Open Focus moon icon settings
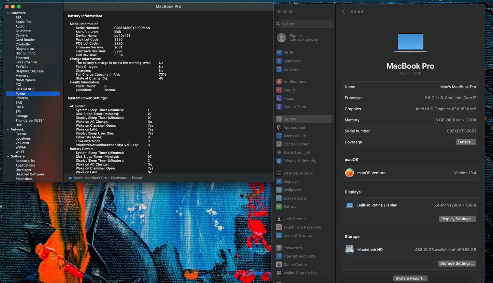Viewport: 493px width, 283px height. point(279,98)
